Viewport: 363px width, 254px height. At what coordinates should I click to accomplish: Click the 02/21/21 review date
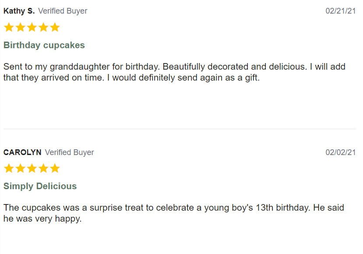pos(340,11)
